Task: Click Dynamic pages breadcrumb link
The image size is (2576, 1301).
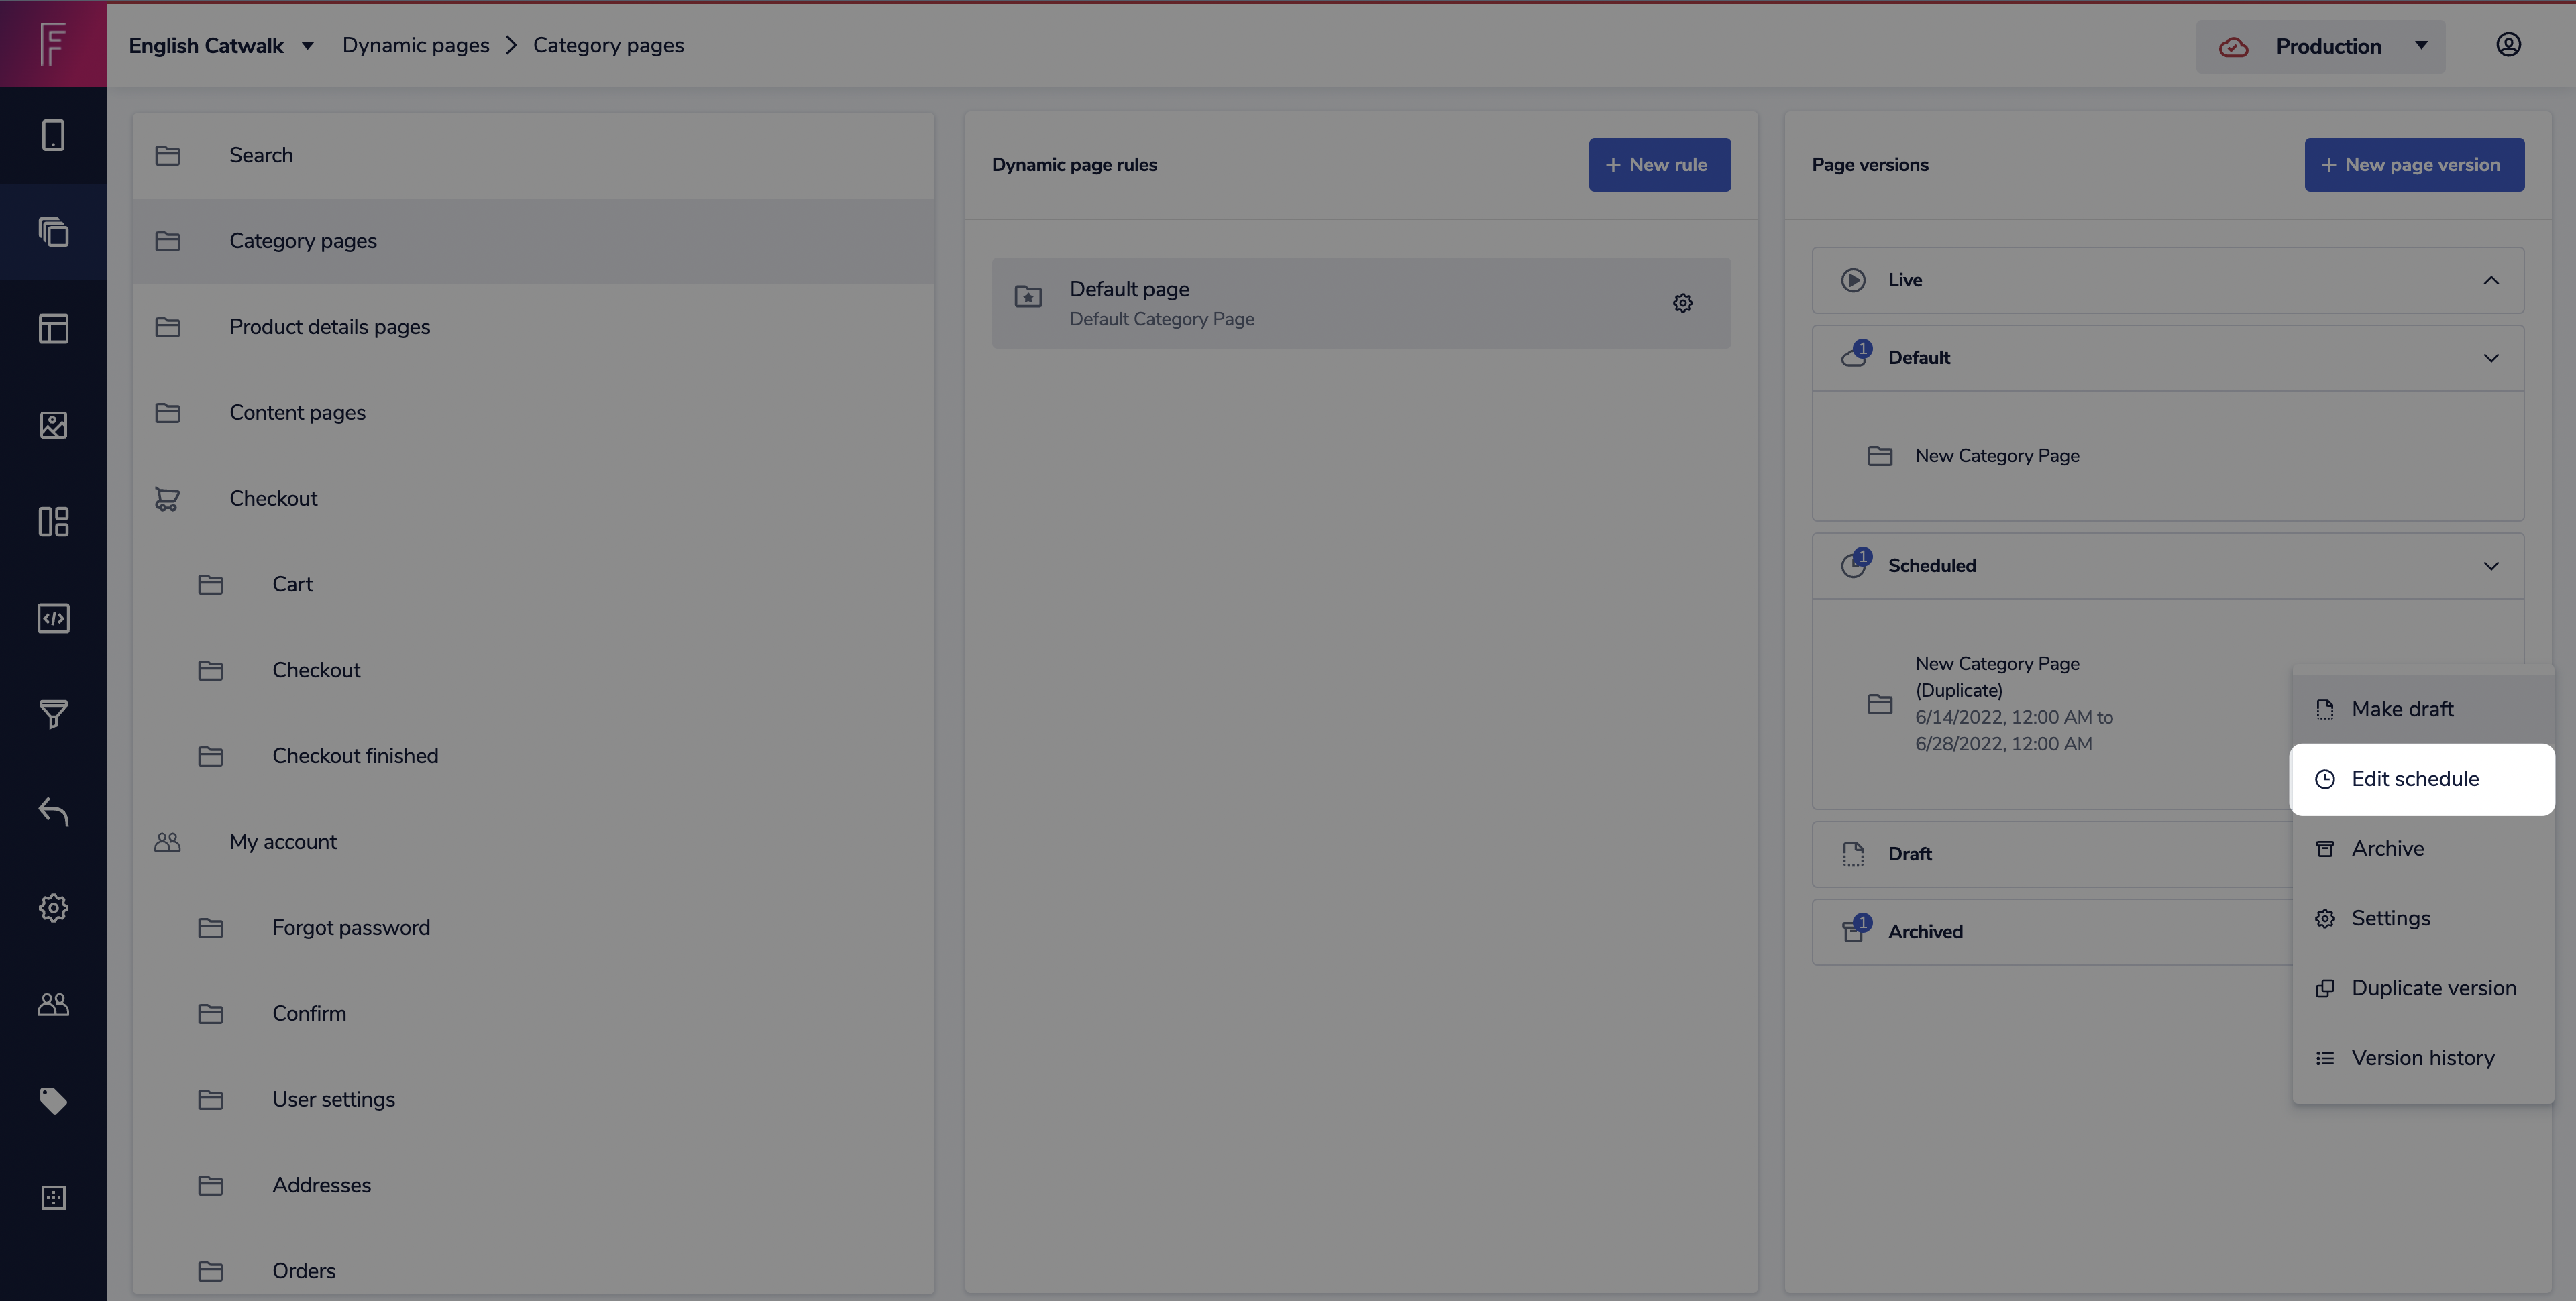Action: click(x=415, y=45)
